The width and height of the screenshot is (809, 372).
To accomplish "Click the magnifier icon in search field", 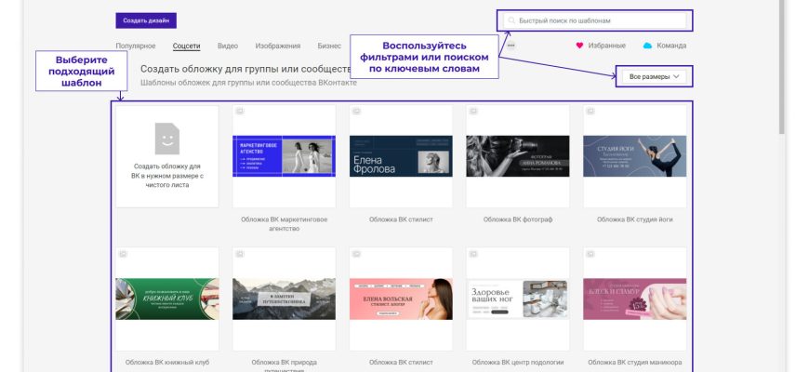I will click(x=511, y=20).
